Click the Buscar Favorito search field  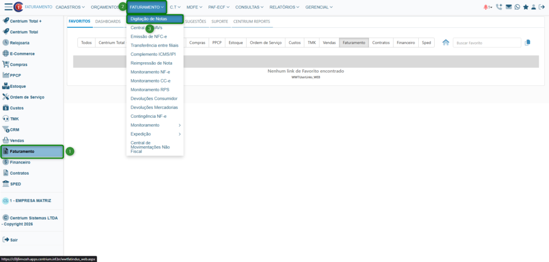click(486, 42)
